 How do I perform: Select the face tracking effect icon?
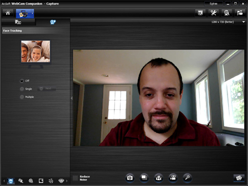[x=11, y=181]
